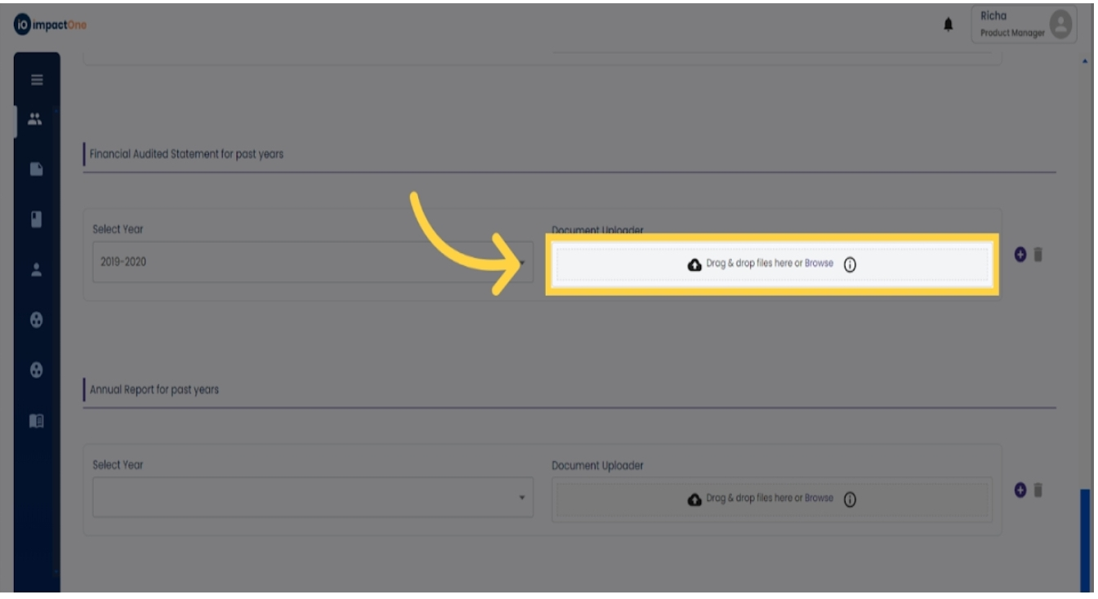Delete the Annual Report row
Screen dimensions: 1098x599
pyautogui.click(x=1038, y=490)
